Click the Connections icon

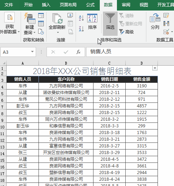point(70,15)
